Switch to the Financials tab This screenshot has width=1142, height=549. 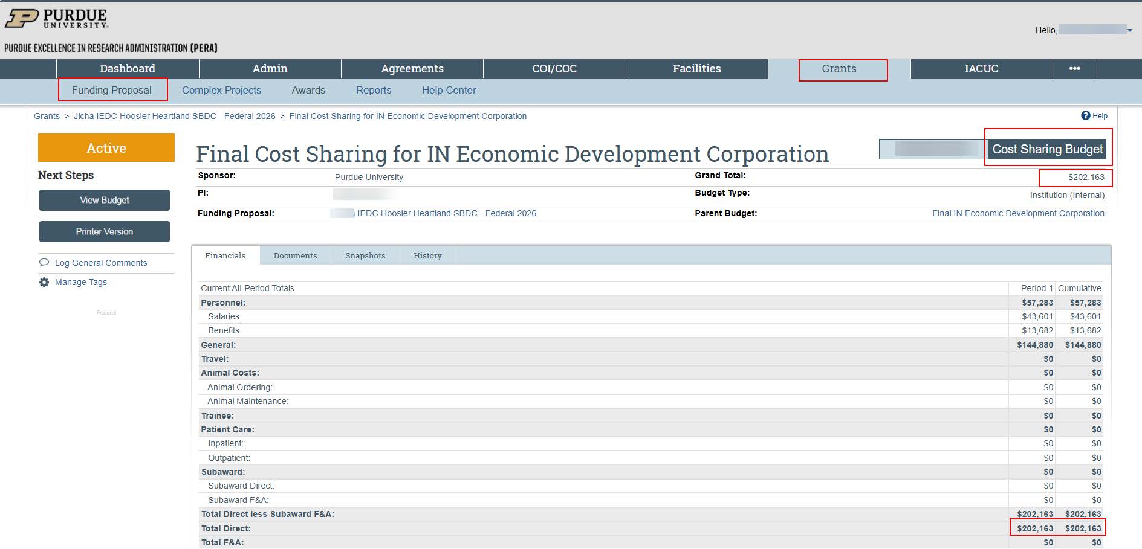[x=225, y=255]
